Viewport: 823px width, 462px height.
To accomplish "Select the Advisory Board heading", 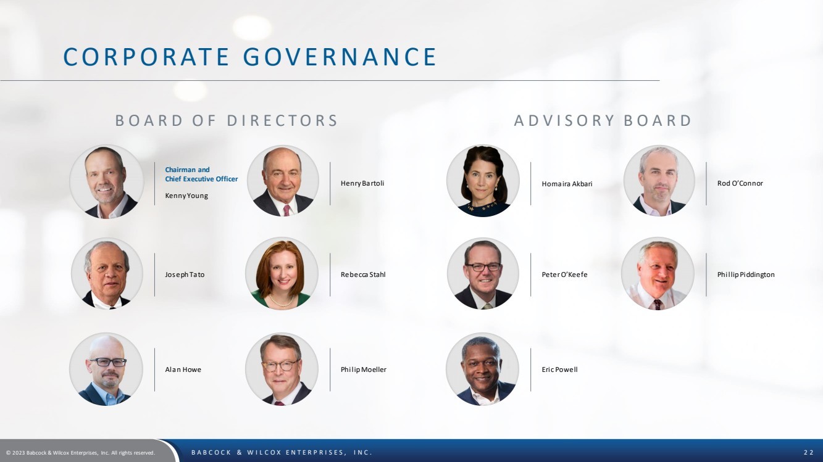I will click(x=603, y=120).
